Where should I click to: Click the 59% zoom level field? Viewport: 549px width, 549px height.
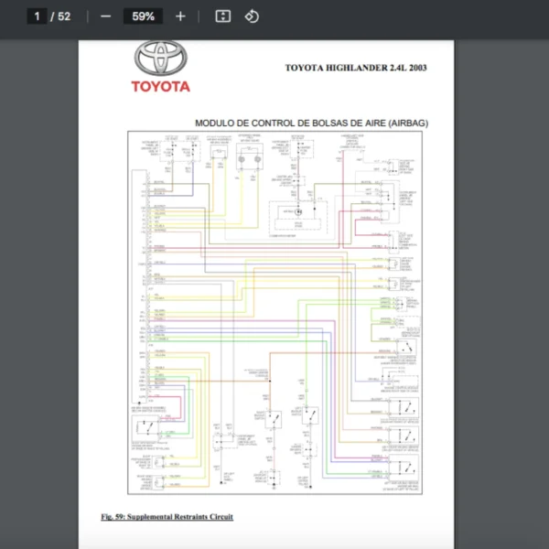pyautogui.click(x=143, y=16)
